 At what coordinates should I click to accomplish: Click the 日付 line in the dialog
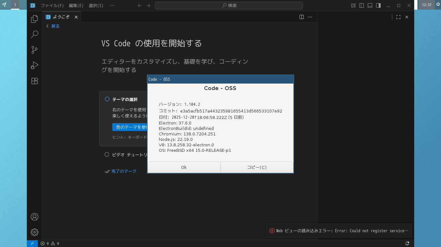click(x=201, y=117)
